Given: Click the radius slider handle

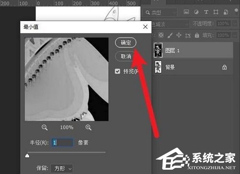Looking at the screenshot, I should click(27, 155).
